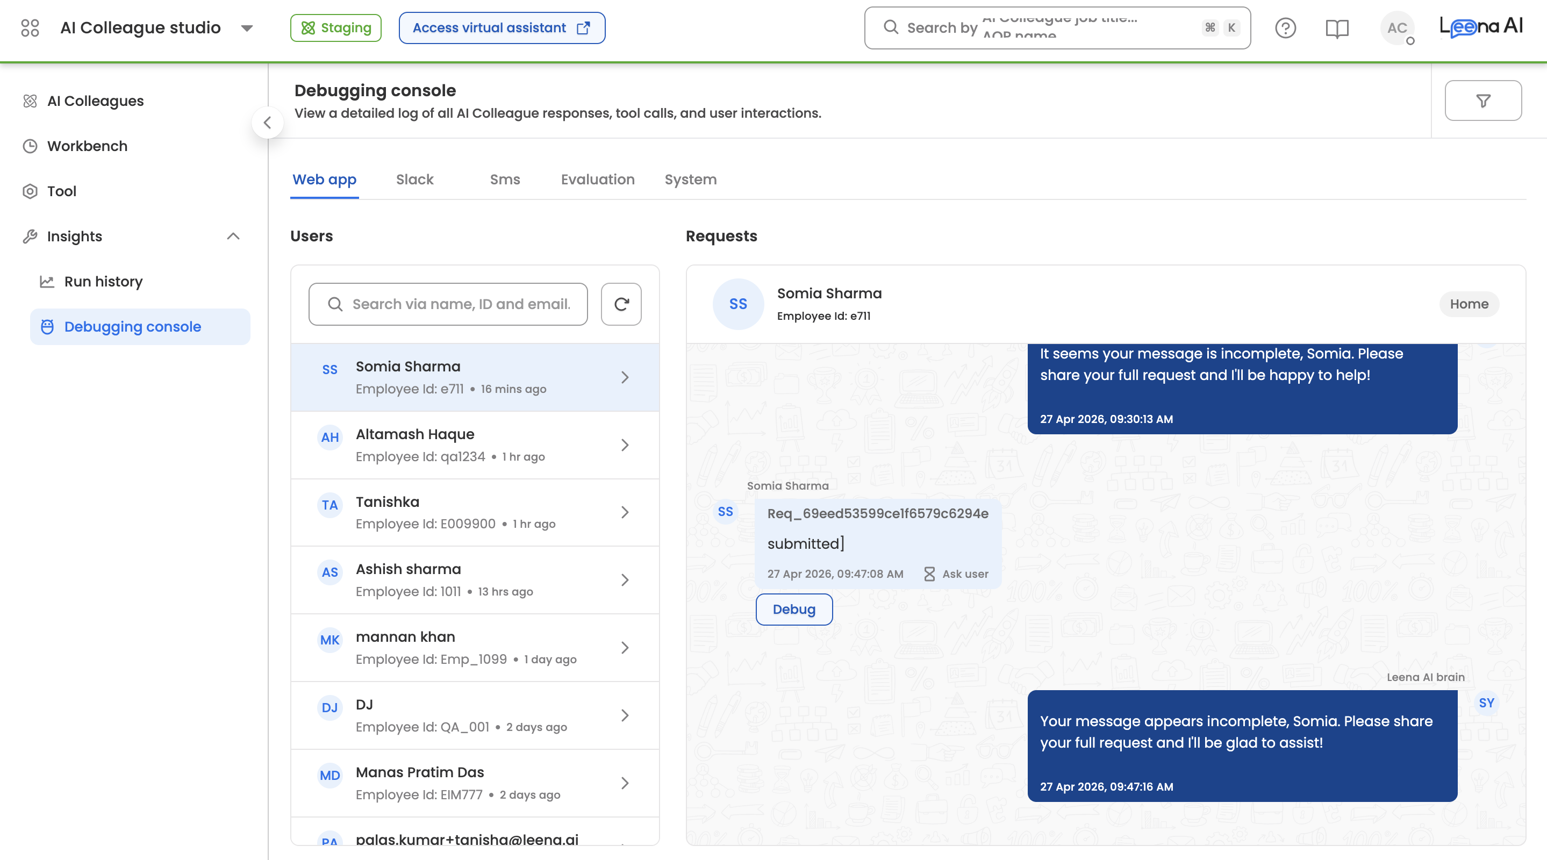Image resolution: width=1547 pixels, height=860 pixels.
Task: Collapse the sidebar with arrow button
Action: point(268,123)
